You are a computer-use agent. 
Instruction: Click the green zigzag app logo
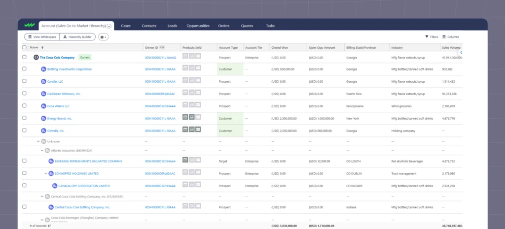pos(30,26)
